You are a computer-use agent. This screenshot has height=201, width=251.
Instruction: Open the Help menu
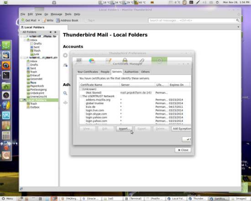(x=77, y=14)
